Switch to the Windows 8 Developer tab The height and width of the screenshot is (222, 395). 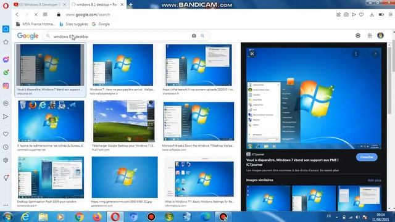point(40,4)
